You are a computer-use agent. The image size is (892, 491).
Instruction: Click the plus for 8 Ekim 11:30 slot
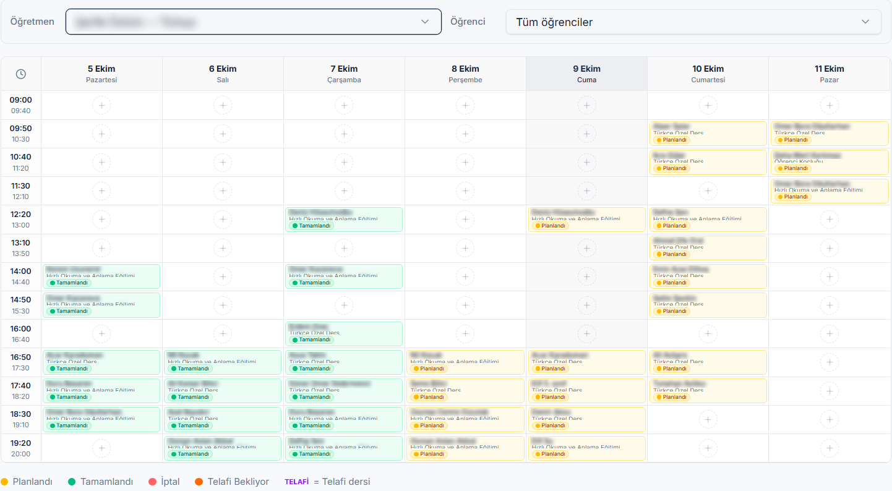[x=465, y=191]
